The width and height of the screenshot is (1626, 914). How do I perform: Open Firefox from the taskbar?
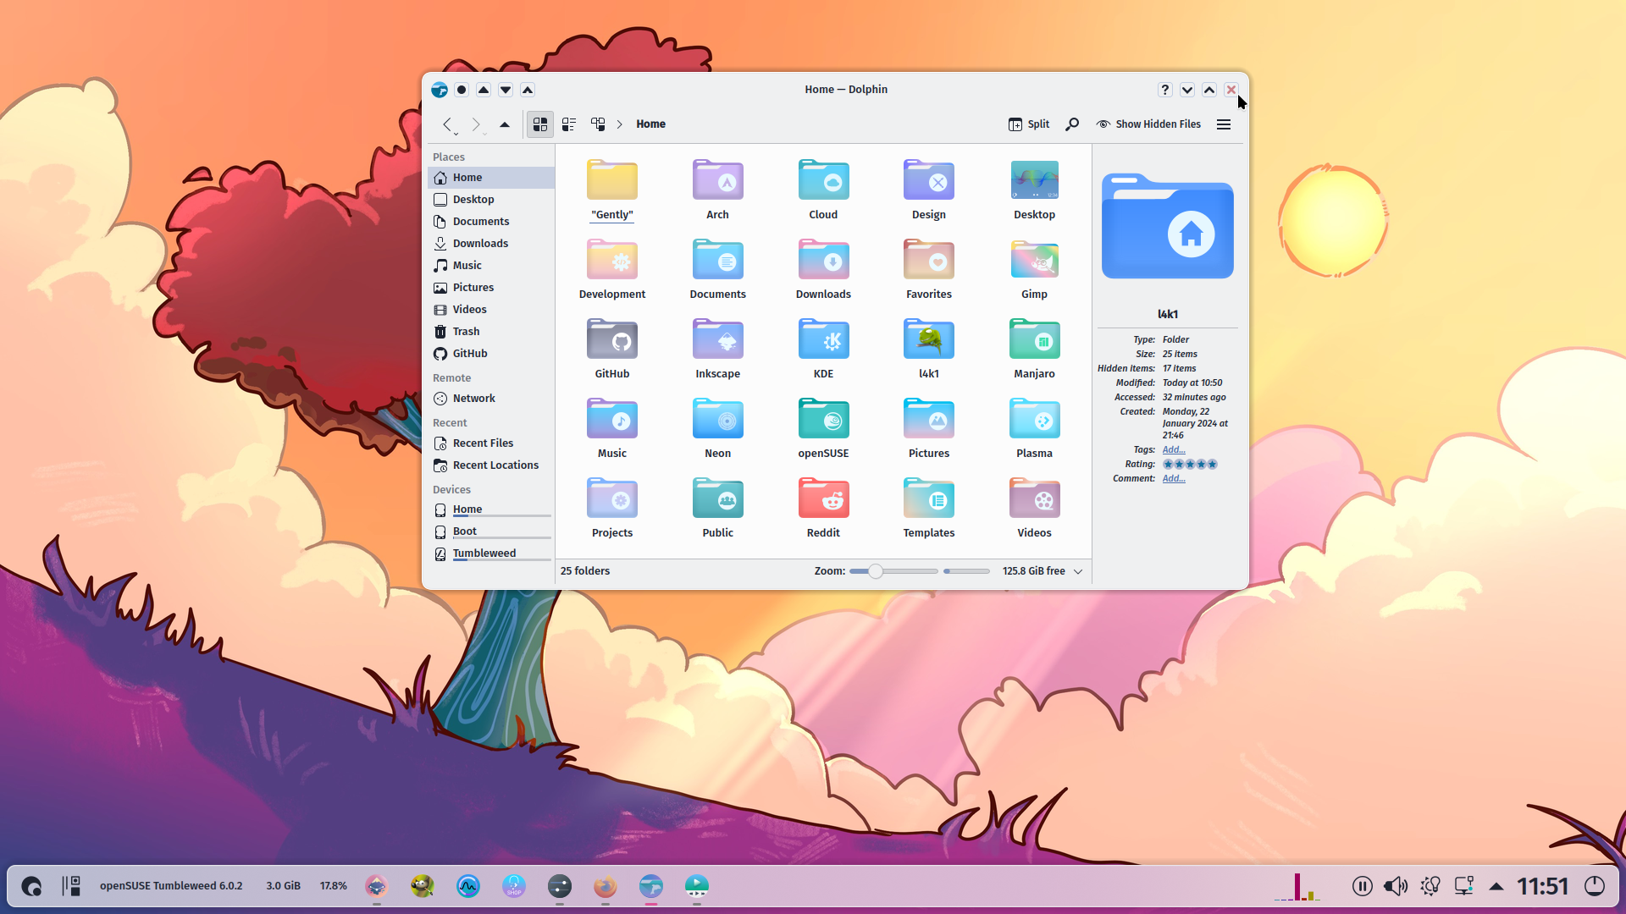tap(605, 886)
